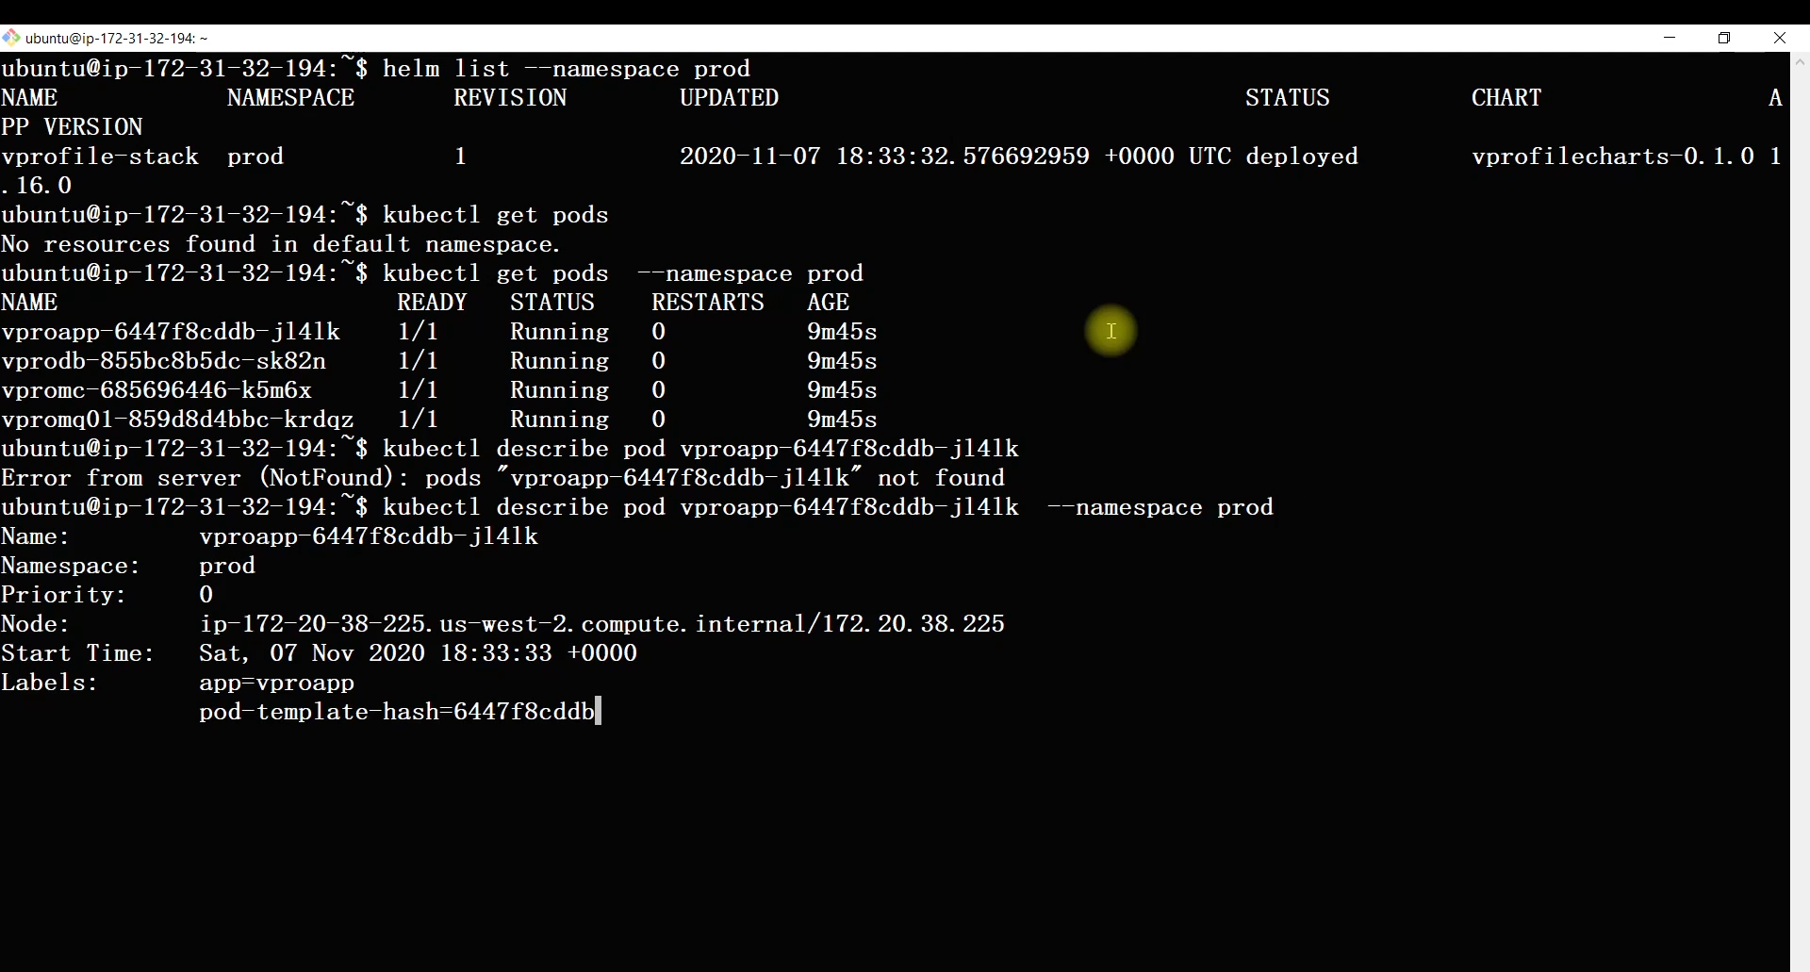Viewport: 1810px width, 972px height.
Task: Click 'helm list --namespace prod' command text
Action: pyautogui.click(x=567, y=69)
